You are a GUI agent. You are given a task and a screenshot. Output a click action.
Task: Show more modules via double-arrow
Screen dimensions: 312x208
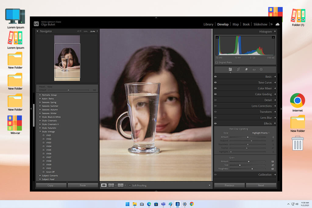pyautogui.click(x=271, y=24)
